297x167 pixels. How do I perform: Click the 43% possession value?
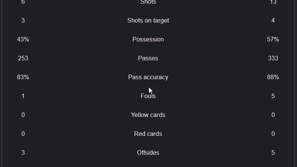click(23, 39)
